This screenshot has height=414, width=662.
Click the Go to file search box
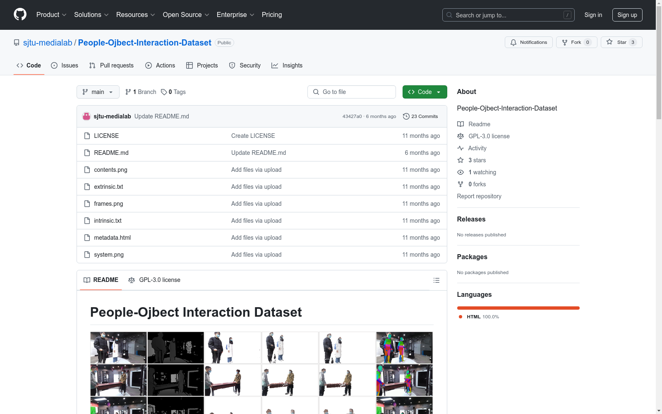coord(352,92)
